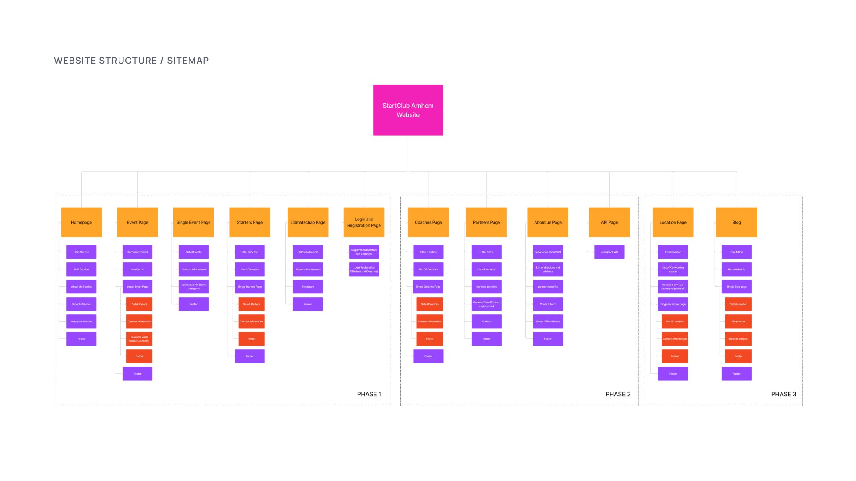Select the Single locations page box
This screenshot has height=481, width=856.
(673, 304)
